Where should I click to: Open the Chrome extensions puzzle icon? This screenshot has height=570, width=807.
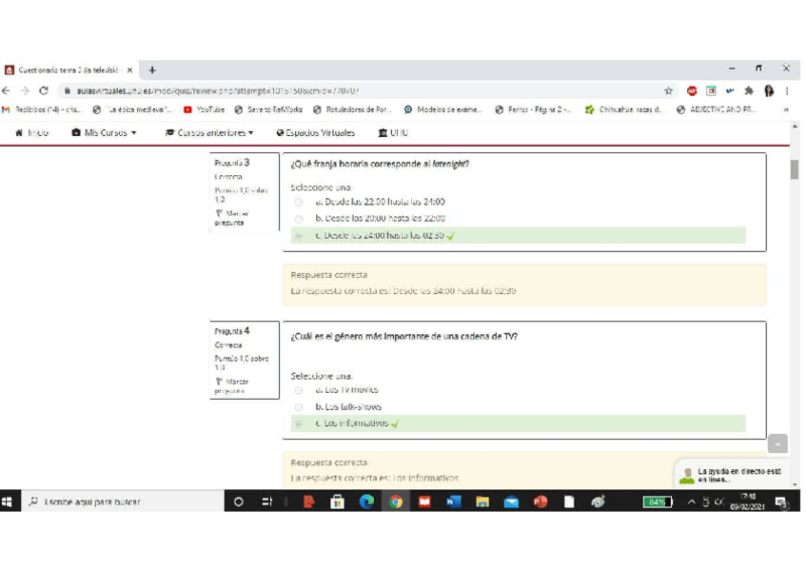[749, 90]
